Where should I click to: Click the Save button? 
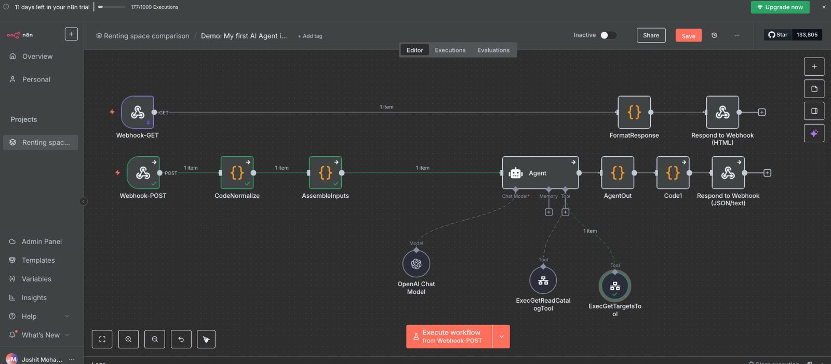(688, 35)
